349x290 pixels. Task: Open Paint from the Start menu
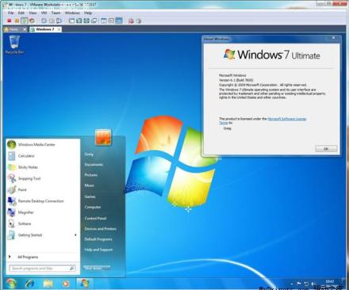(x=43, y=189)
